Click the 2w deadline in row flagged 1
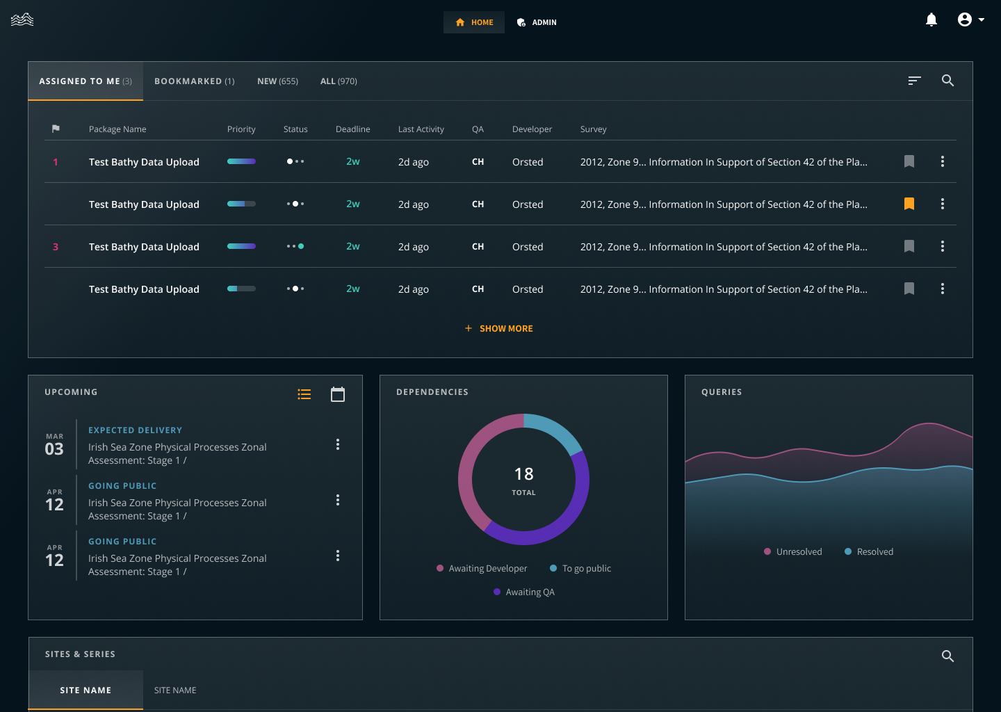The height and width of the screenshot is (712, 1001). [x=353, y=161]
